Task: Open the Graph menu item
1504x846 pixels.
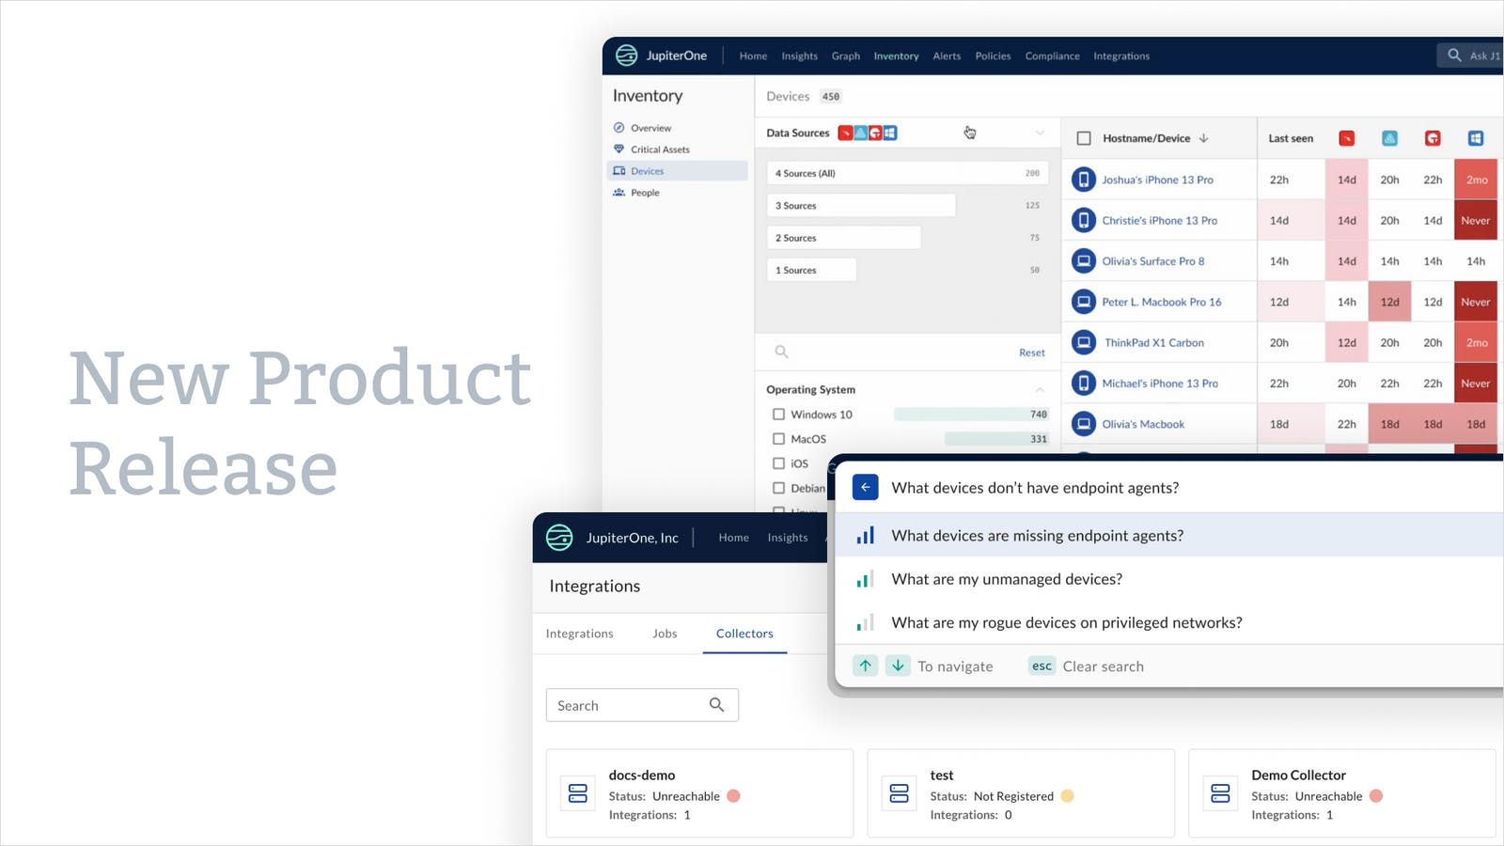Action: pyautogui.click(x=845, y=56)
